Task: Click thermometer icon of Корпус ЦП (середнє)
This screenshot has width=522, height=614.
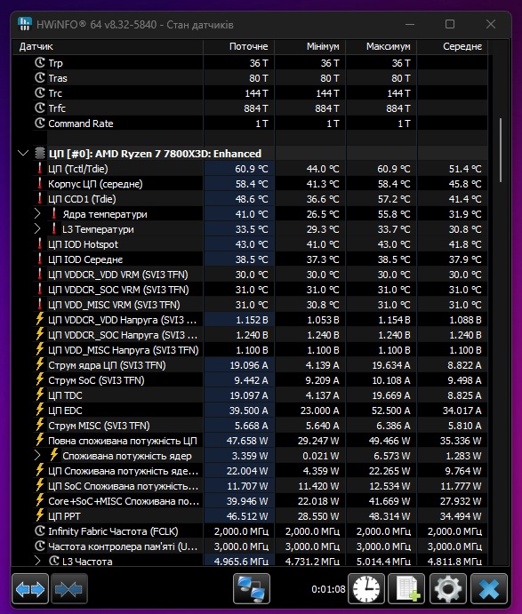Action: [40, 184]
